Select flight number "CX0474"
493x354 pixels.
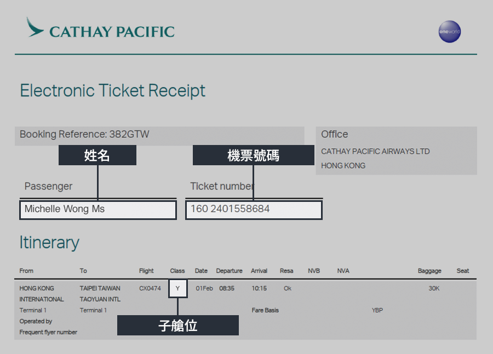(x=150, y=288)
